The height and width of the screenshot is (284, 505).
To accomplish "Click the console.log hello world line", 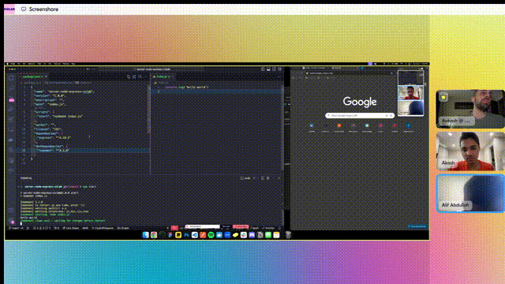I will (187, 87).
